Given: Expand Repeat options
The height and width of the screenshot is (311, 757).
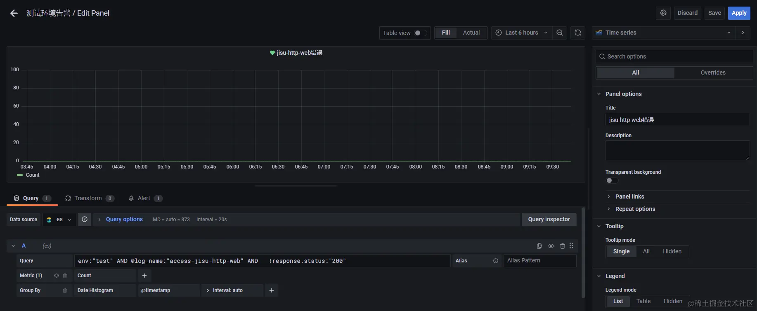Looking at the screenshot, I should coord(635,209).
